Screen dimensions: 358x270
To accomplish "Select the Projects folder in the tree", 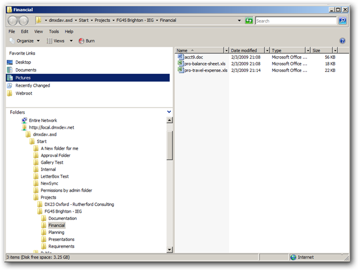I will [48, 197].
